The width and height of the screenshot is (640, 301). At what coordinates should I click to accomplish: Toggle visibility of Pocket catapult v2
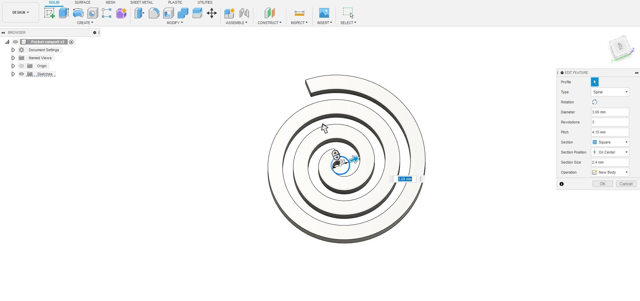pos(15,41)
